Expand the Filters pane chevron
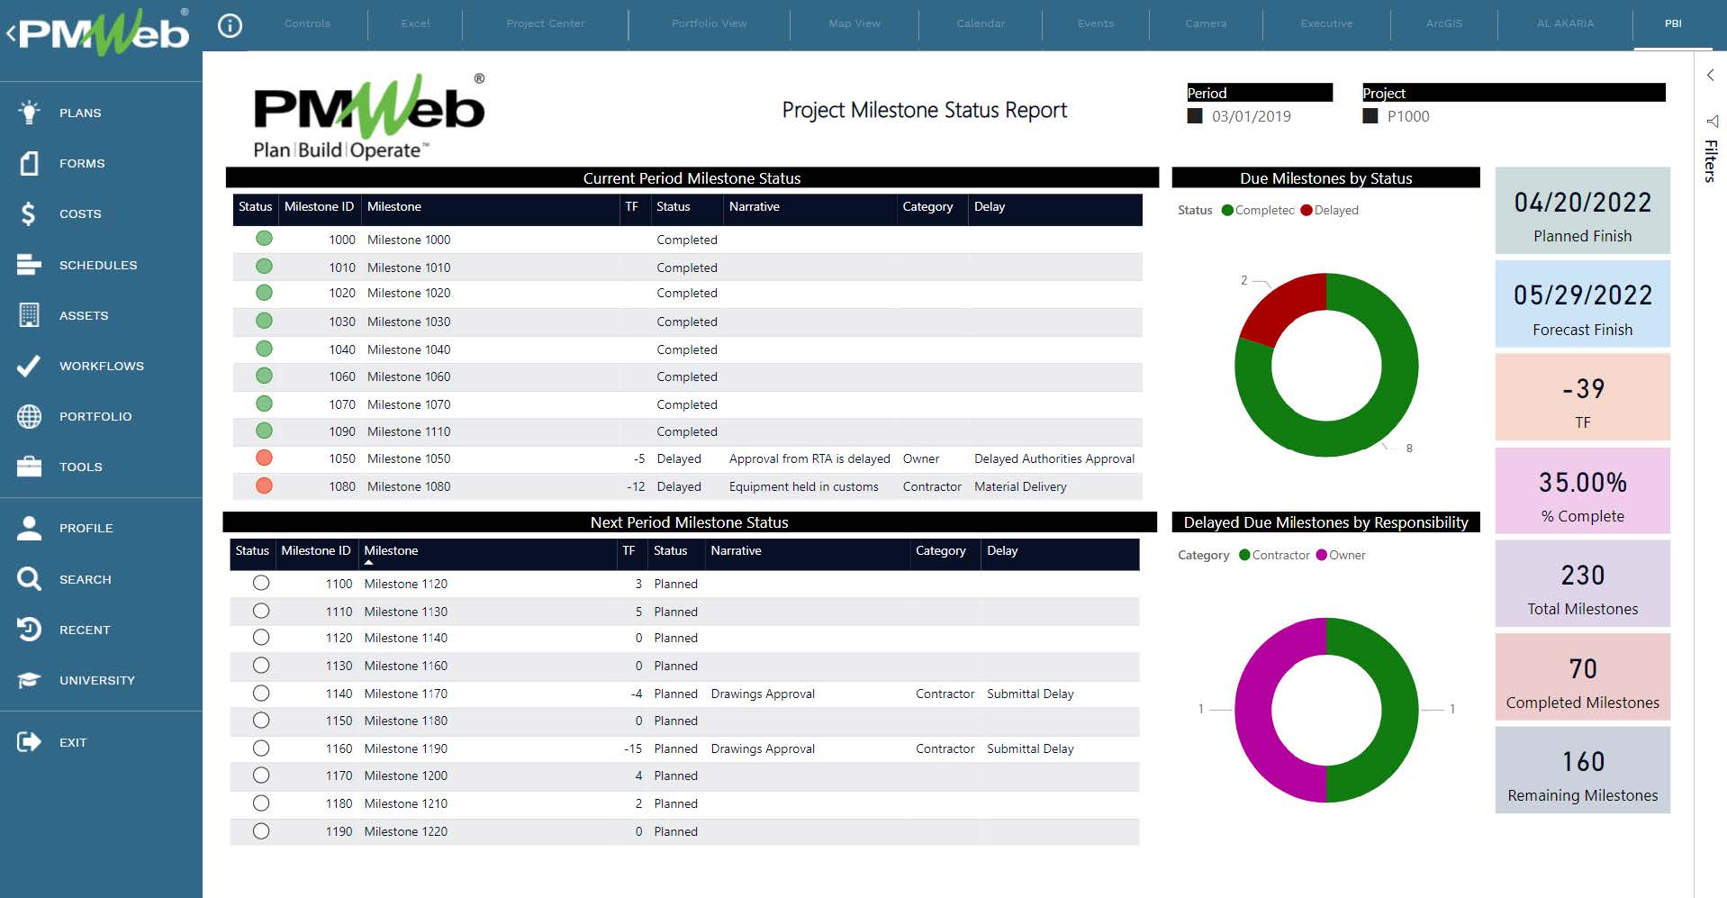 pyautogui.click(x=1711, y=76)
